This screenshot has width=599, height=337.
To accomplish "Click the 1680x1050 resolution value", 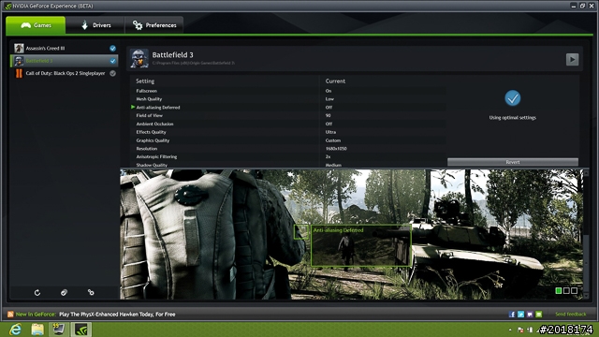I will point(336,149).
